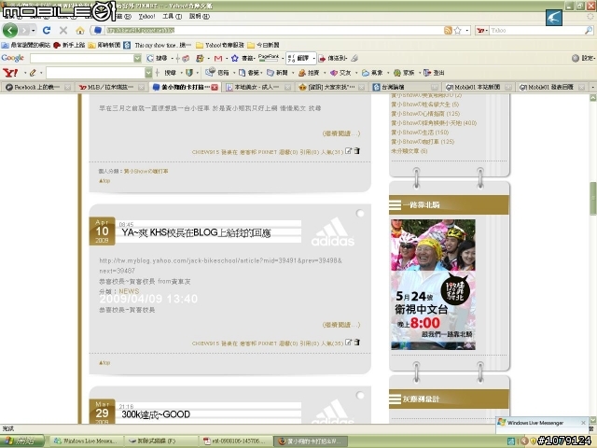This screenshot has width=597, height=448.
Task: Open the Yahoo! menu in menu bar
Action: pyautogui.click(x=146, y=17)
